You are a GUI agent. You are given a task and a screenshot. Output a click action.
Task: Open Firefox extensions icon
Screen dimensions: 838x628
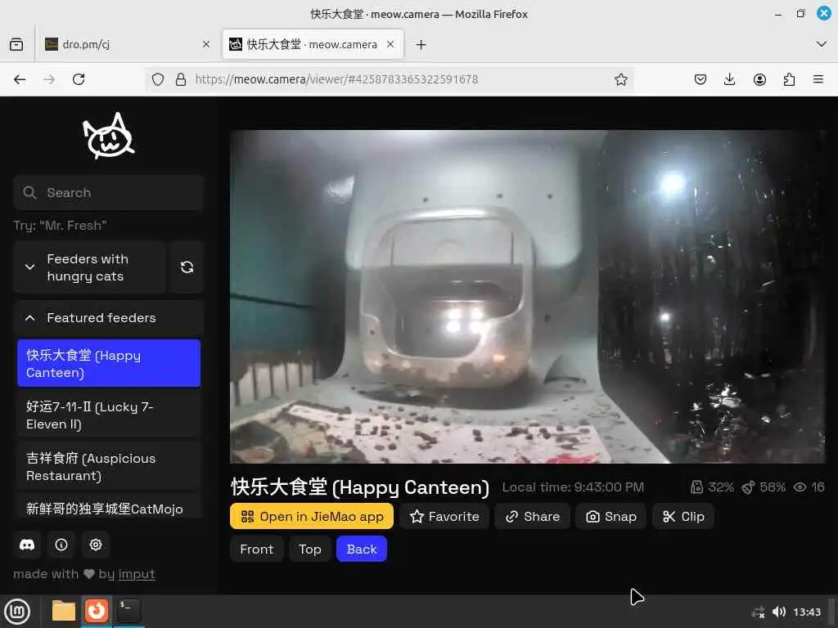pyautogui.click(x=789, y=79)
